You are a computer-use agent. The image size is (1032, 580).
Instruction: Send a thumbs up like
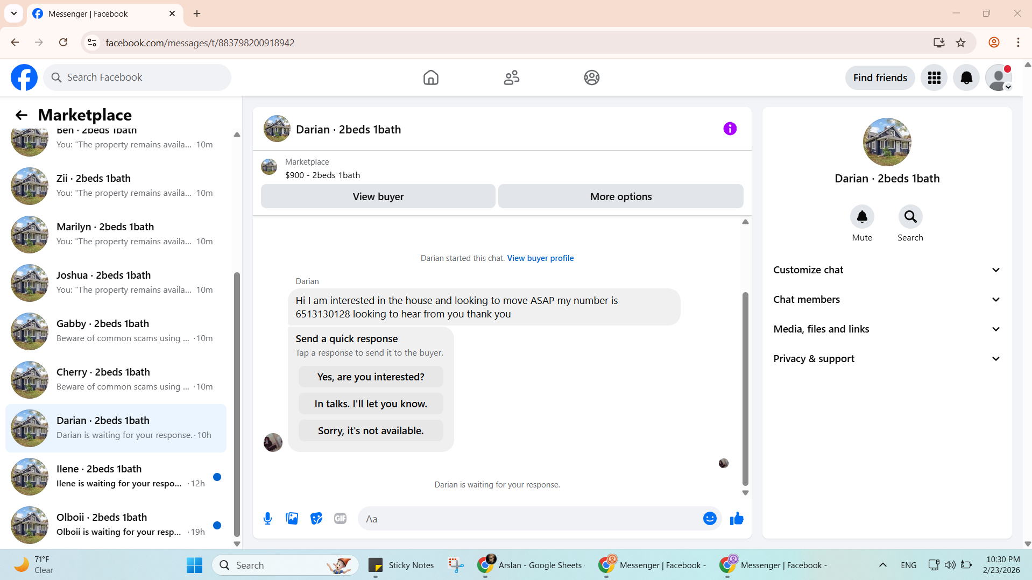click(x=737, y=519)
